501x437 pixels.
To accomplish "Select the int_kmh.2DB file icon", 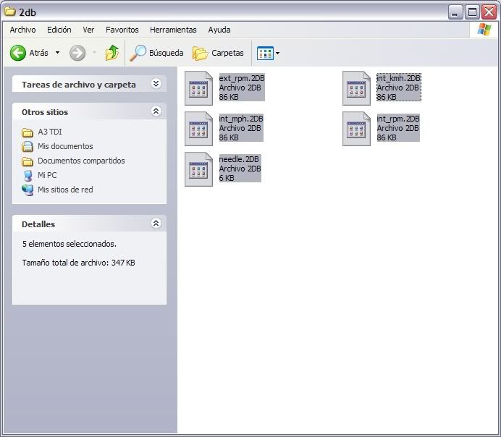I will click(356, 88).
